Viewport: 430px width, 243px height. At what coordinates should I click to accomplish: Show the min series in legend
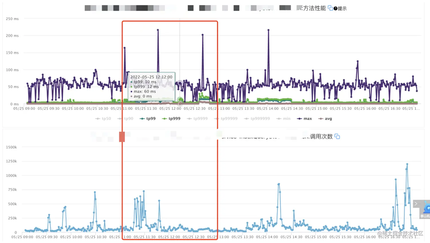(x=283, y=118)
